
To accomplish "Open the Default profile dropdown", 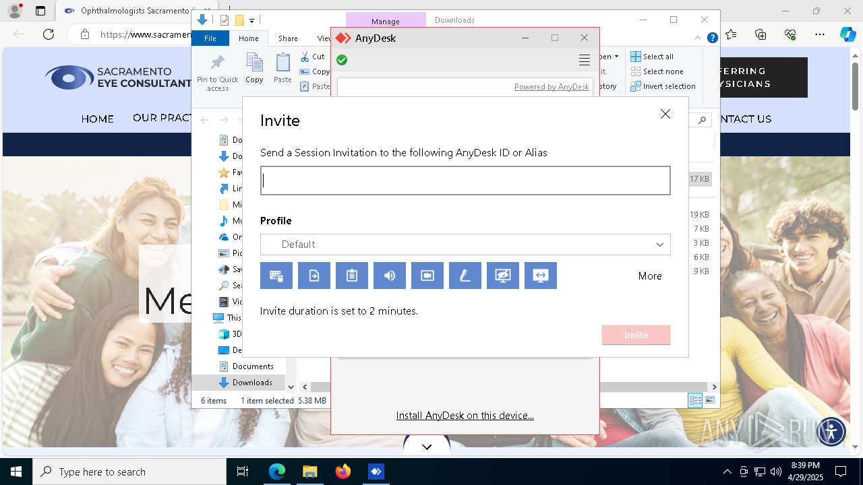I will coord(465,245).
